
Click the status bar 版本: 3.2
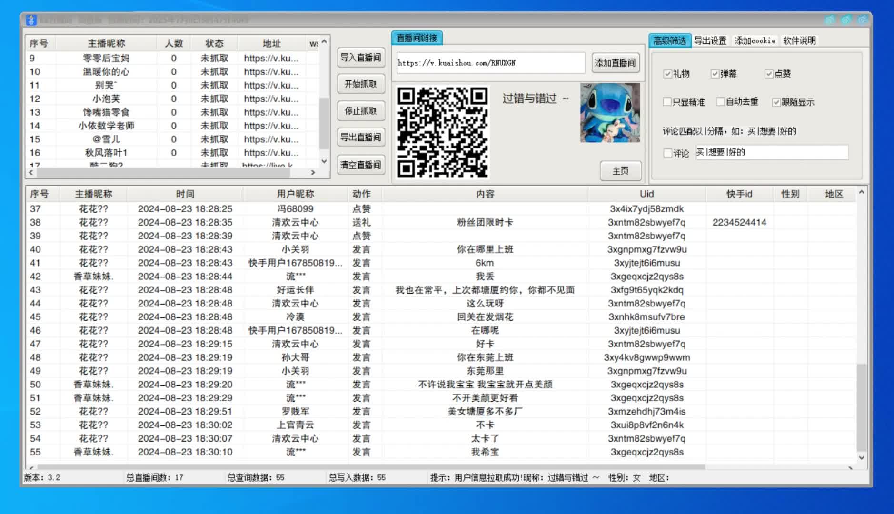pyautogui.click(x=42, y=477)
